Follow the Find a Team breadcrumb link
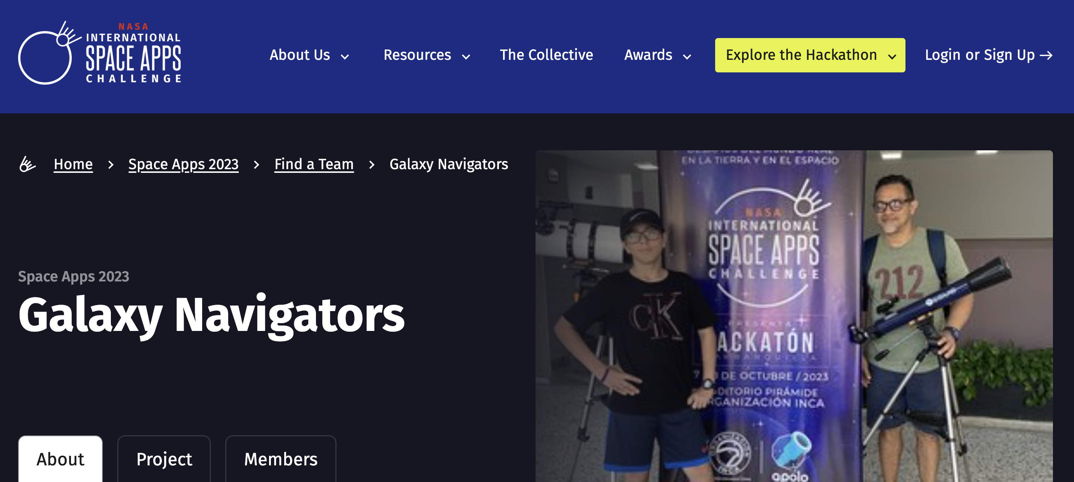The image size is (1074, 482). click(314, 164)
